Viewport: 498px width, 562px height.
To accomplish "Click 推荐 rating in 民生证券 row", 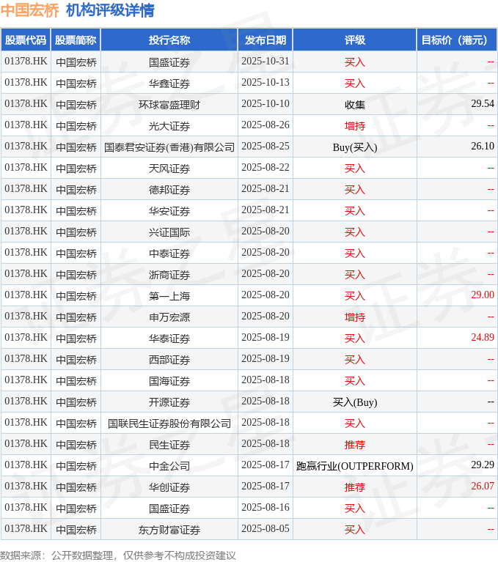I will coord(355,445).
